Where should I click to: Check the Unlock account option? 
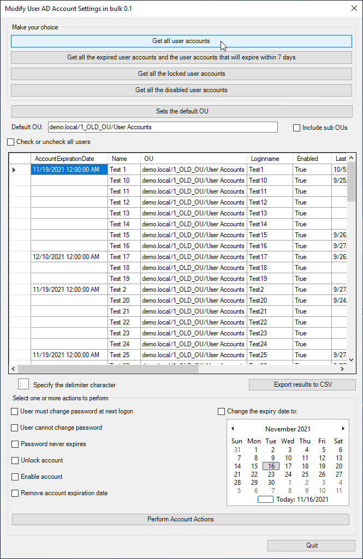(15, 460)
